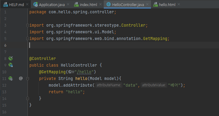Click line number 1 in the gutter
Viewport: 219px width, 116px height.
(x=5, y=12)
